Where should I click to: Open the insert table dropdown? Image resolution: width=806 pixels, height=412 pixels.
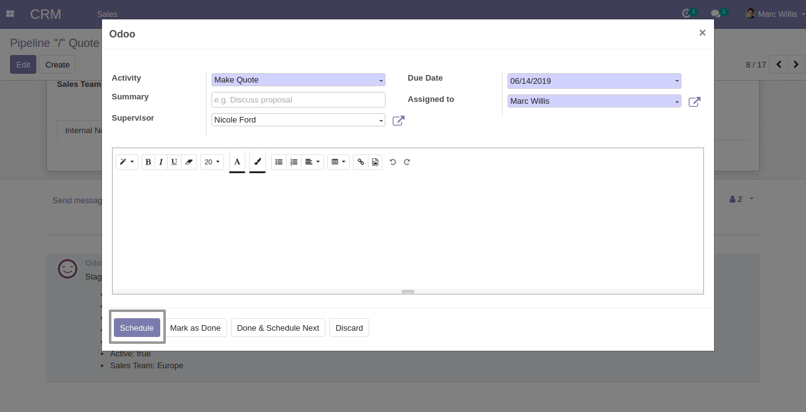(x=338, y=162)
